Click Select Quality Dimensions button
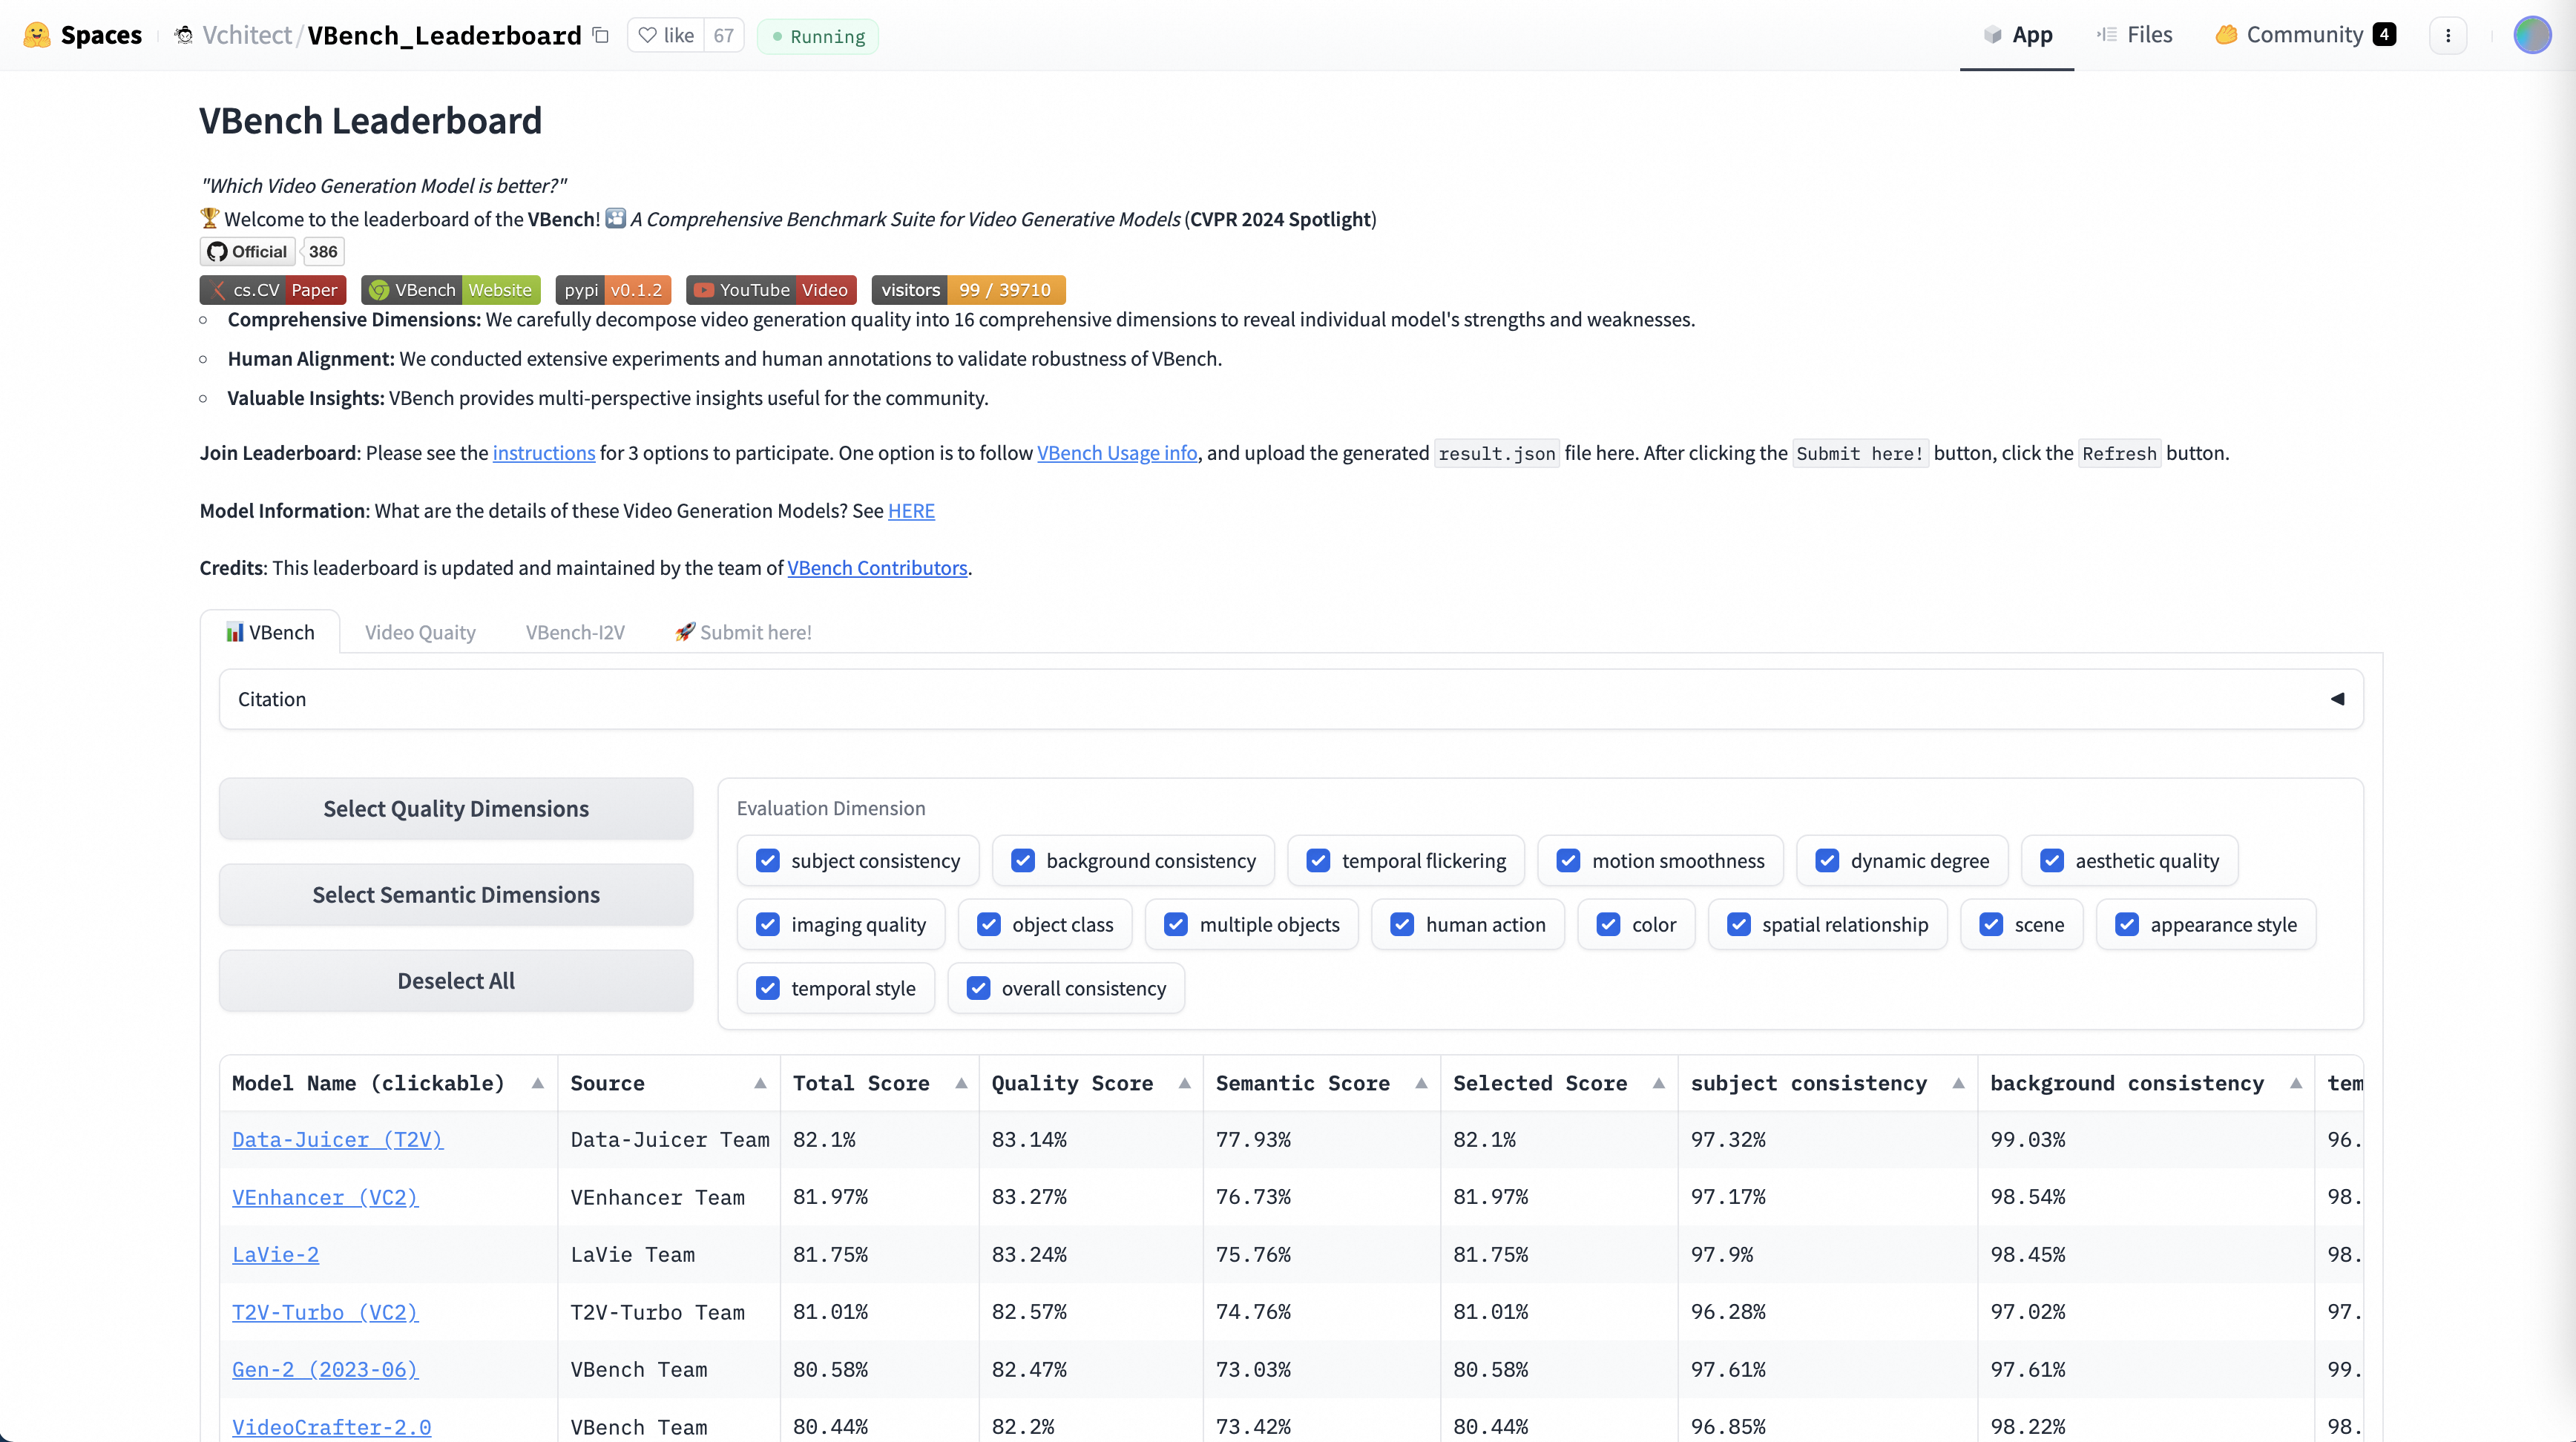The image size is (2576, 1442). 456,809
